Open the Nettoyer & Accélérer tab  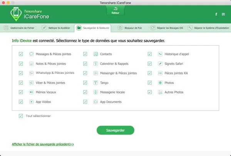(x=56, y=28)
